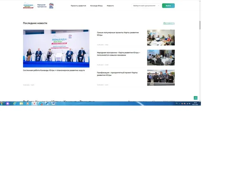Click the Единая Россия party logo
Viewport: 241px width, 170px height.
click(x=51, y=5)
